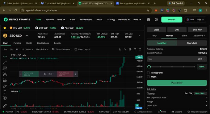Select the Long/Buy side
The image size is (210, 114).
point(162,43)
